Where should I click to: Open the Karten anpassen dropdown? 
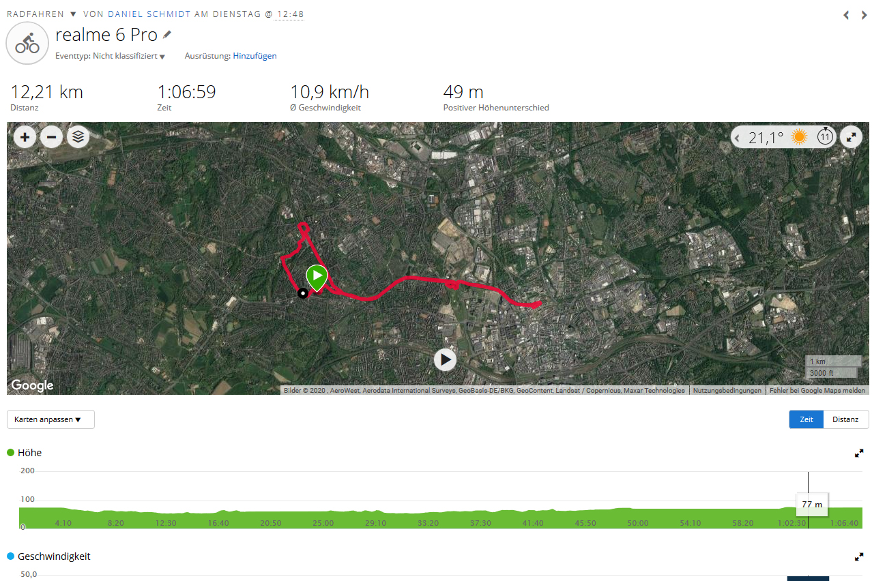point(50,419)
